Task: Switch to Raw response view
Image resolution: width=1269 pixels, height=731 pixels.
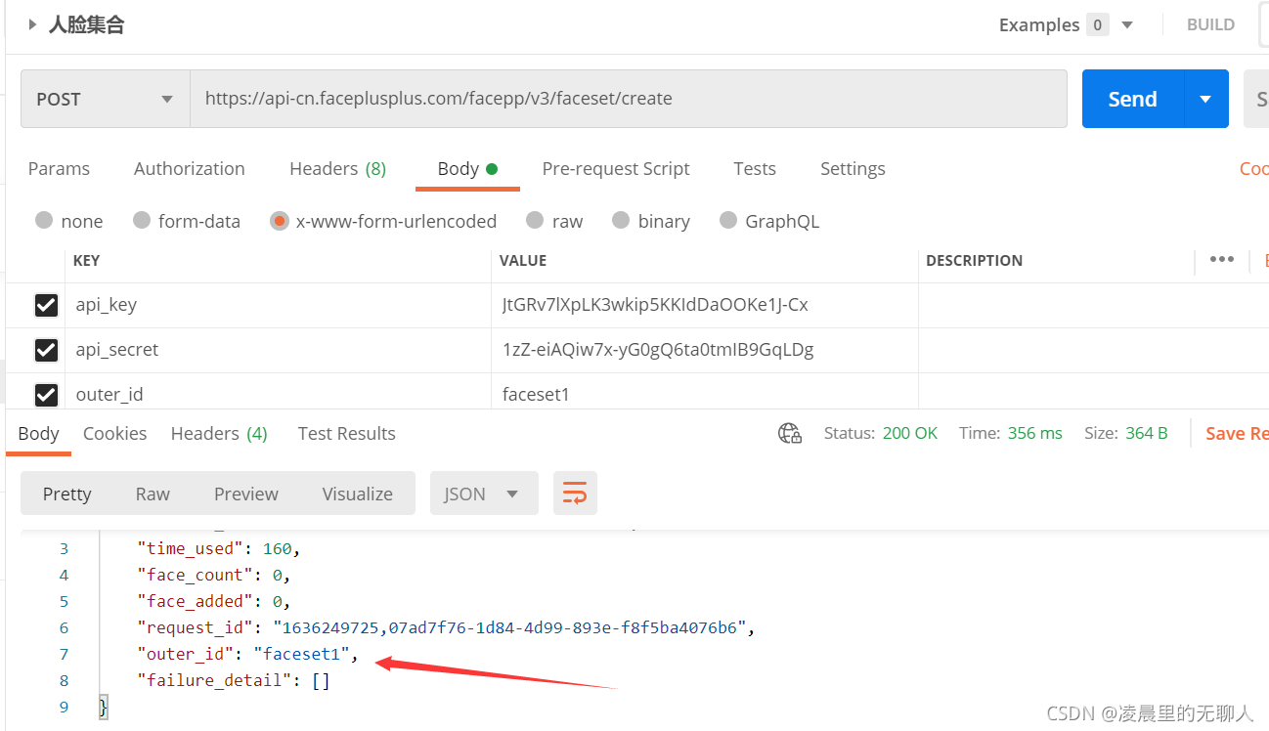Action: [153, 494]
